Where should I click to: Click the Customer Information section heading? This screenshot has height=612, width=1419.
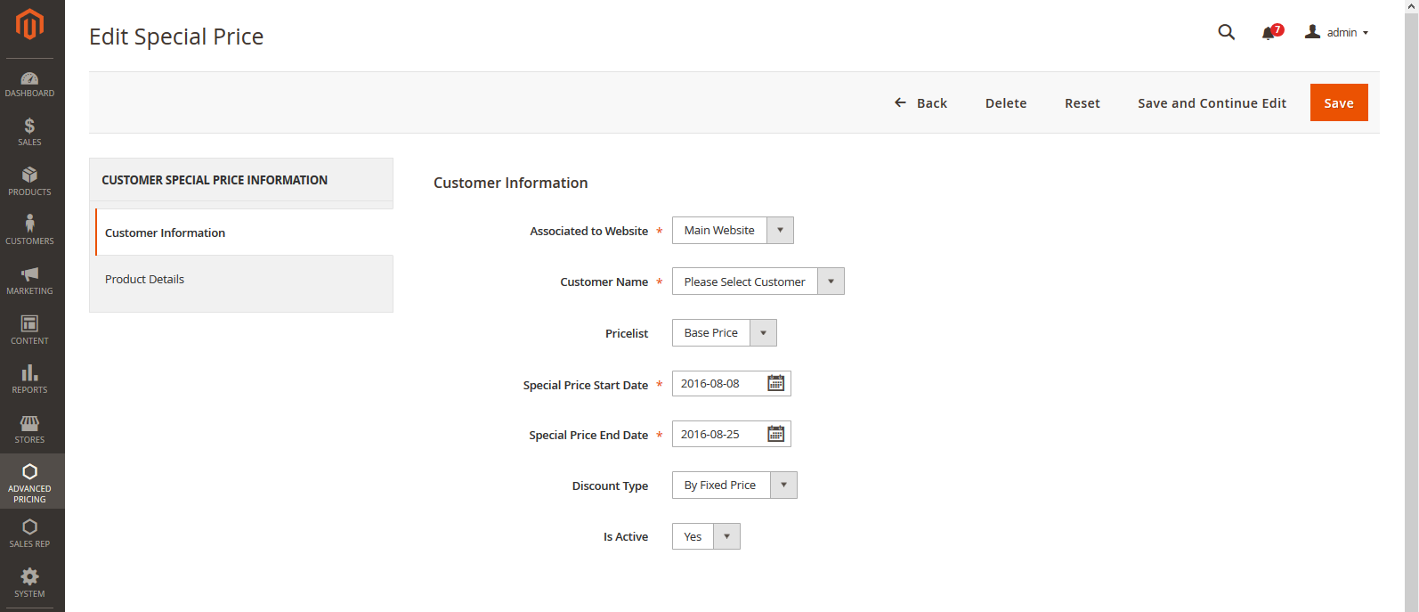[511, 183]
